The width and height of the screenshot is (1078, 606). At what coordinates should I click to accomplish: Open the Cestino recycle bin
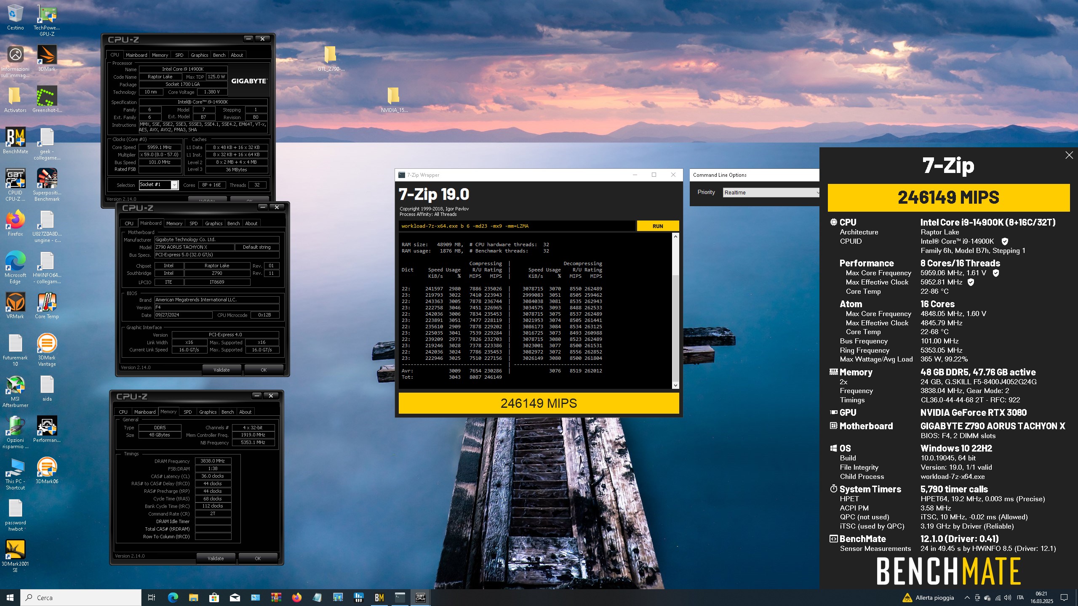click(16, 17)
